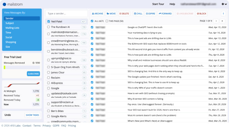This screenshot has height=129, width=229.
Task: Select the Google sender row
Action: (x=66, y=88)
